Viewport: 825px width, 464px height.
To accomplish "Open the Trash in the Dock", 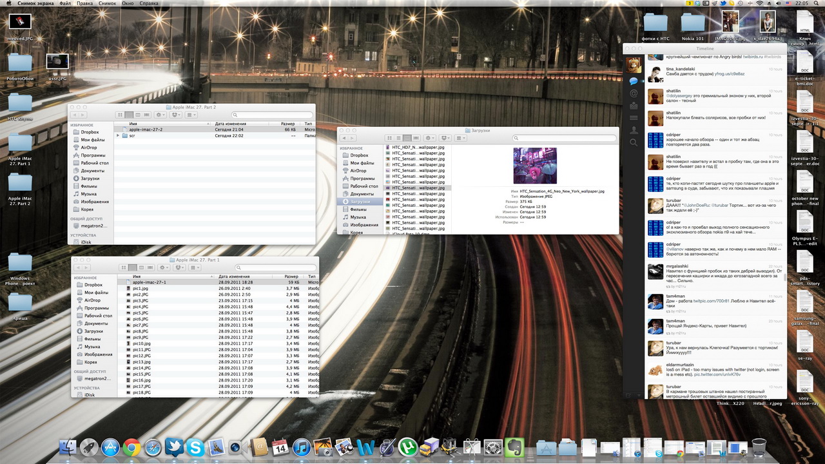I will click(x=759, y=447).
